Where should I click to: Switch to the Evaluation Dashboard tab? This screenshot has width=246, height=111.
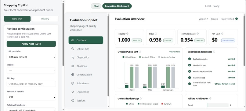coord(117,6)
